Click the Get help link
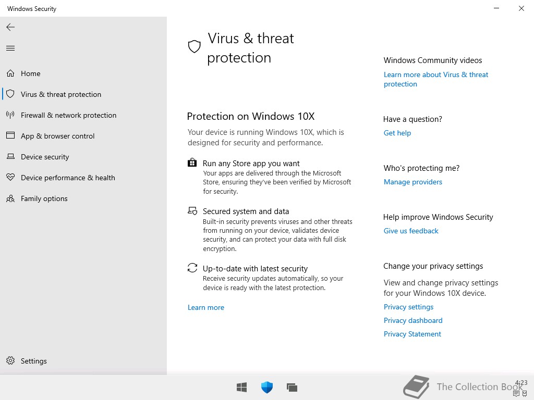The height and width of the screenshot is (400, 534). coord(397,133)
